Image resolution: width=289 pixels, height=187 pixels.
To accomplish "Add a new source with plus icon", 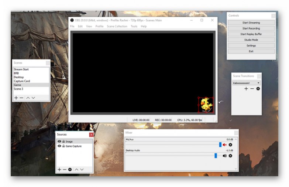I will [x=59, y=170].
